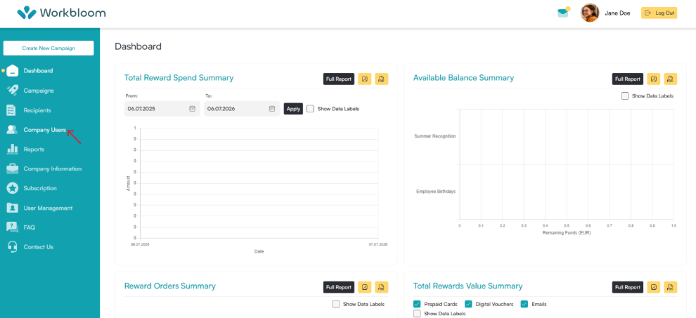The width and height of the screenshot is (696, 318).
Task: Open Subscription in the sidebar
Action: tap(40, 188)
